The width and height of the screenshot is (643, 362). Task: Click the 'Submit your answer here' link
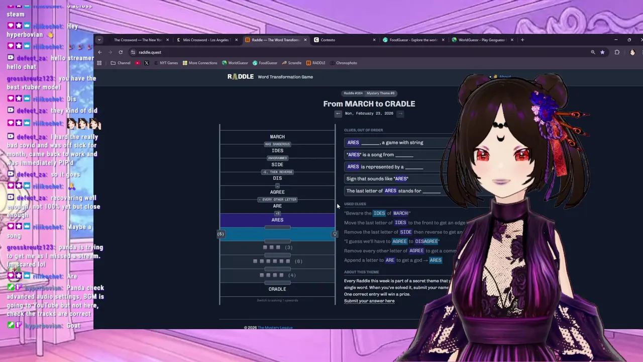[x=369, y=301]
